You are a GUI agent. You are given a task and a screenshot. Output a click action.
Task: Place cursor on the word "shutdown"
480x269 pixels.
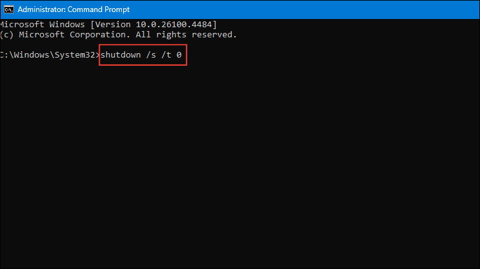[x=121, y=55]
